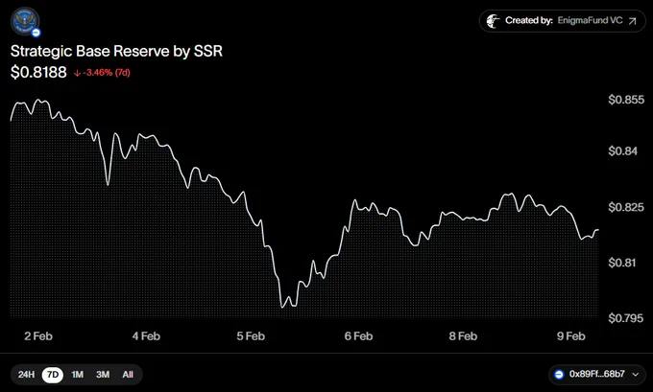
Task: Open the Created by EnigmaFund VC link
Action: [x=562, y=21]
